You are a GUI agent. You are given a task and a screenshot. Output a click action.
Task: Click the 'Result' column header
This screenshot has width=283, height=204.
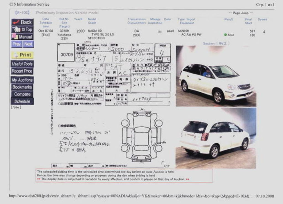coord(229,19)
